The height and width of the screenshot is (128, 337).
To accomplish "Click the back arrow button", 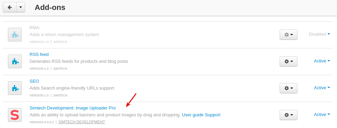I will [10, 7].
